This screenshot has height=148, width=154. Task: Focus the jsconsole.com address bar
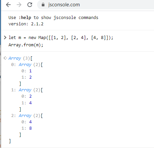(x=96, y=5)
